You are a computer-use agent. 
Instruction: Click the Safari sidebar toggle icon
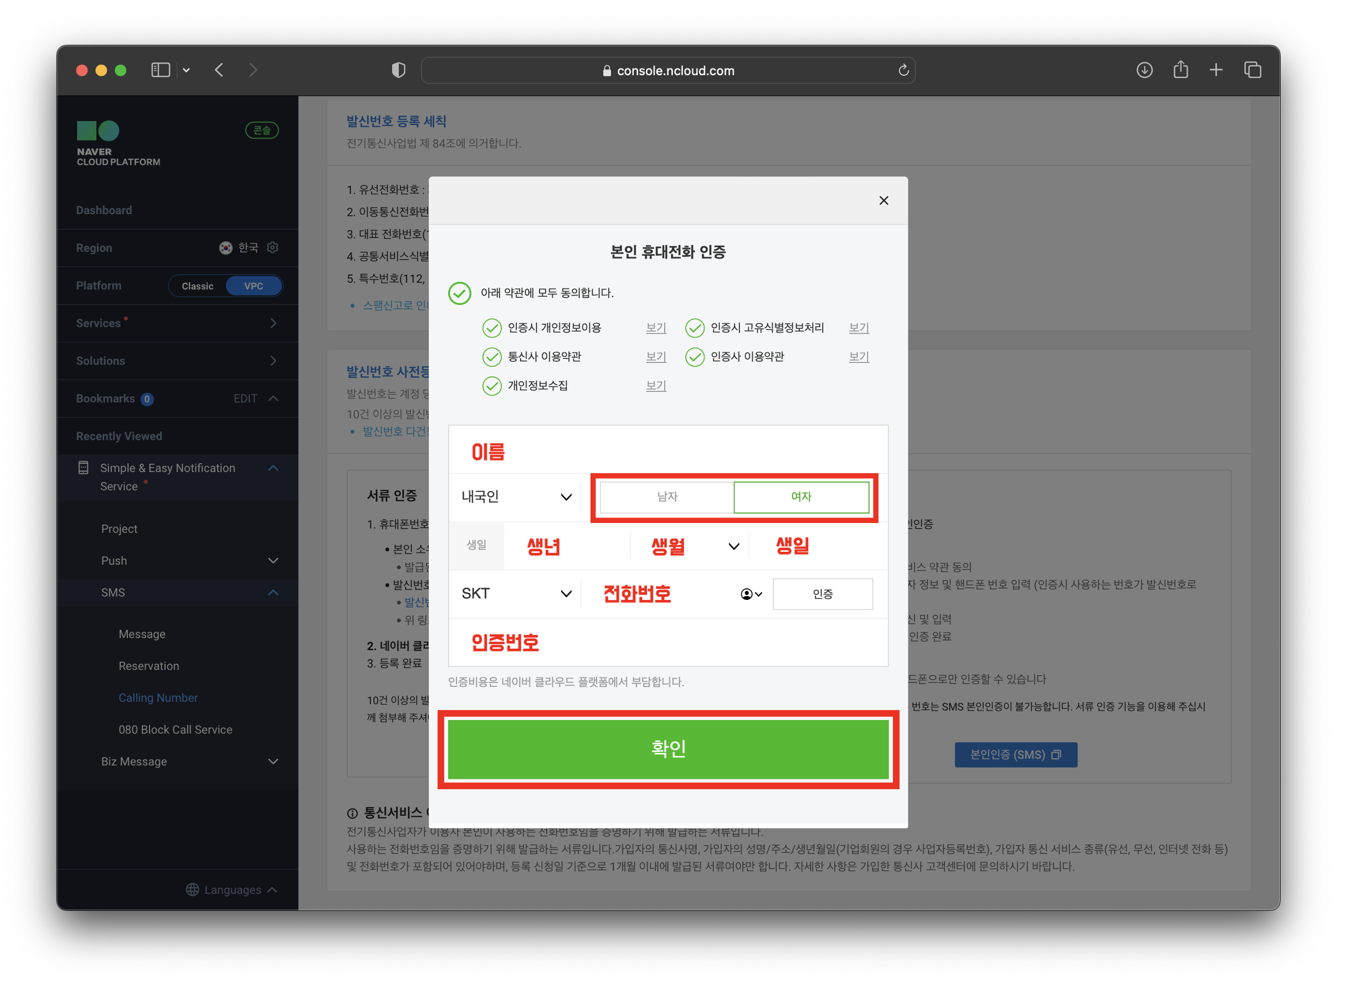(160, 70)
